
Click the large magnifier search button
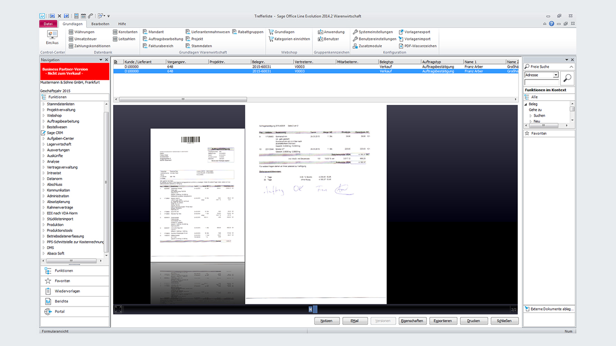click(x=567, y=78)
